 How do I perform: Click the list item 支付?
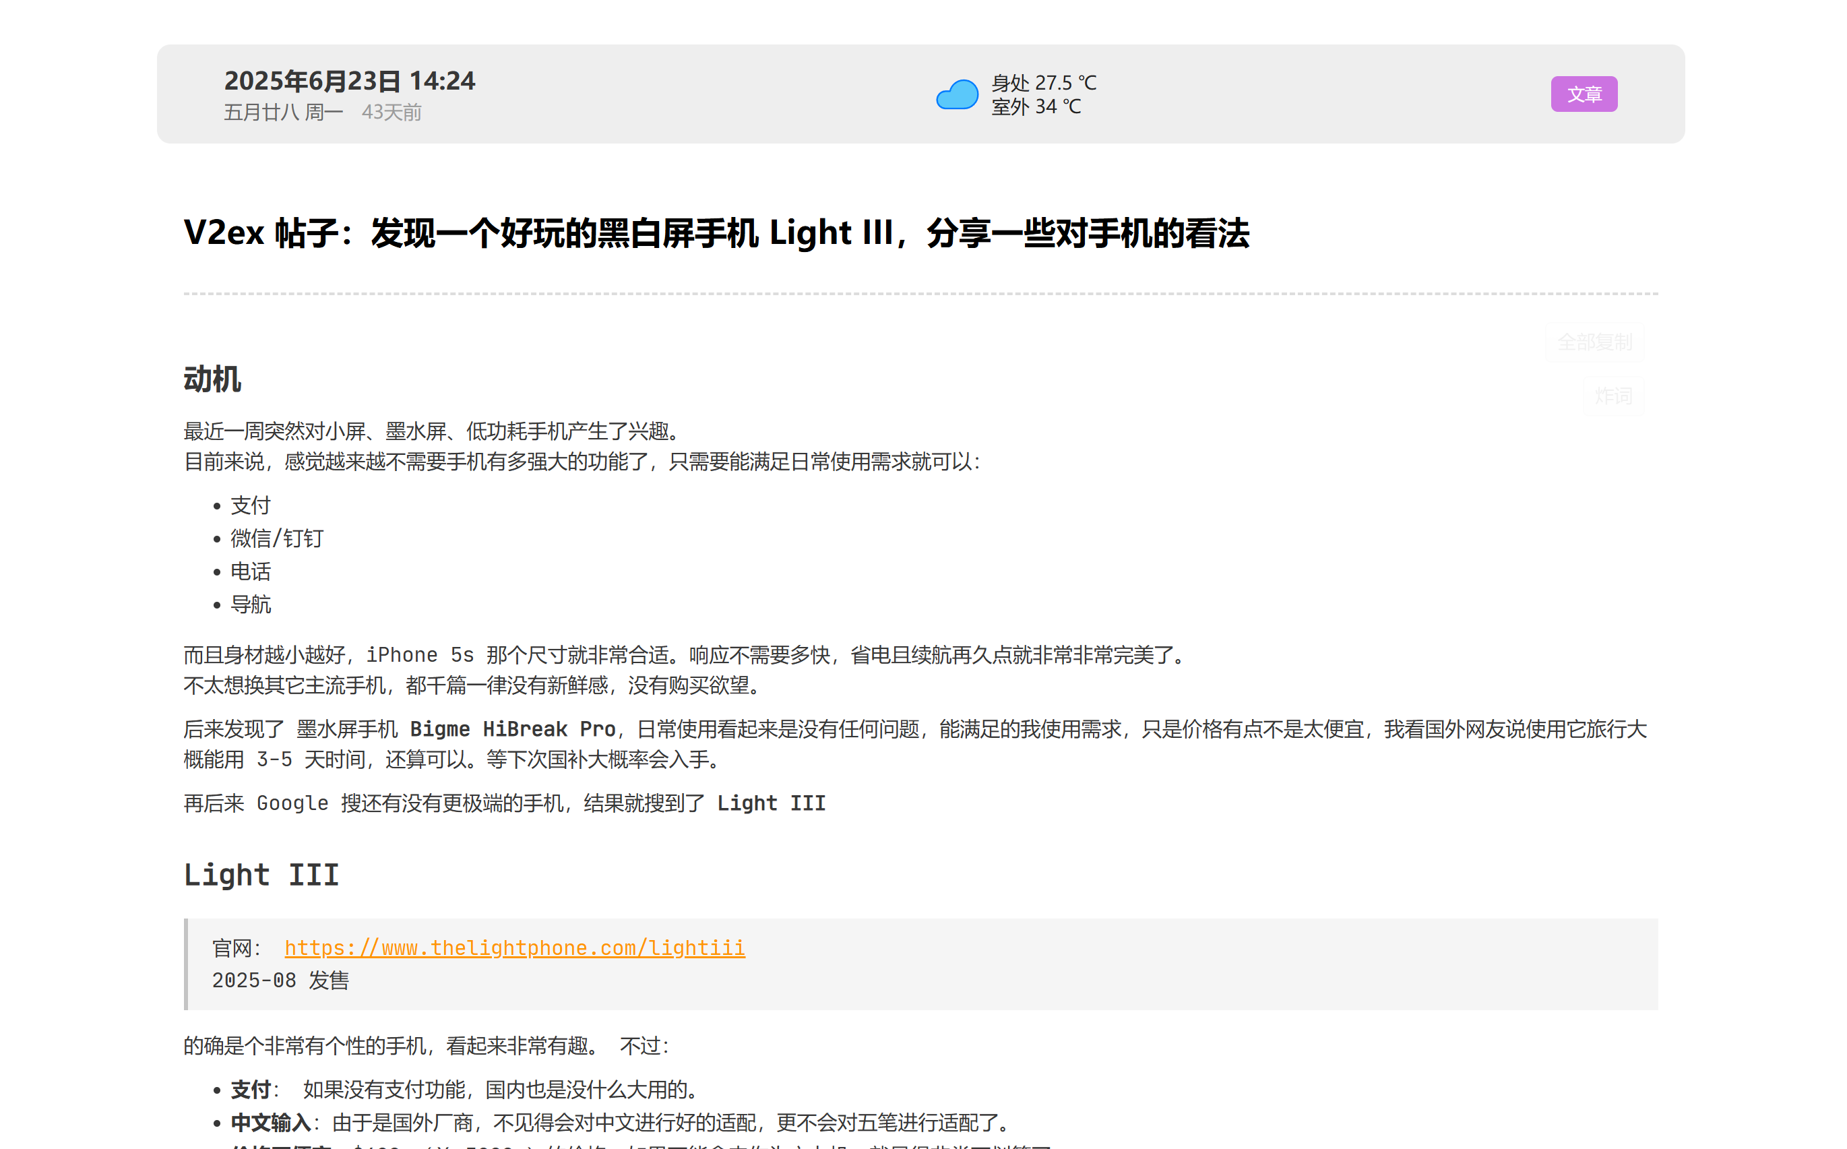point(251,505)
